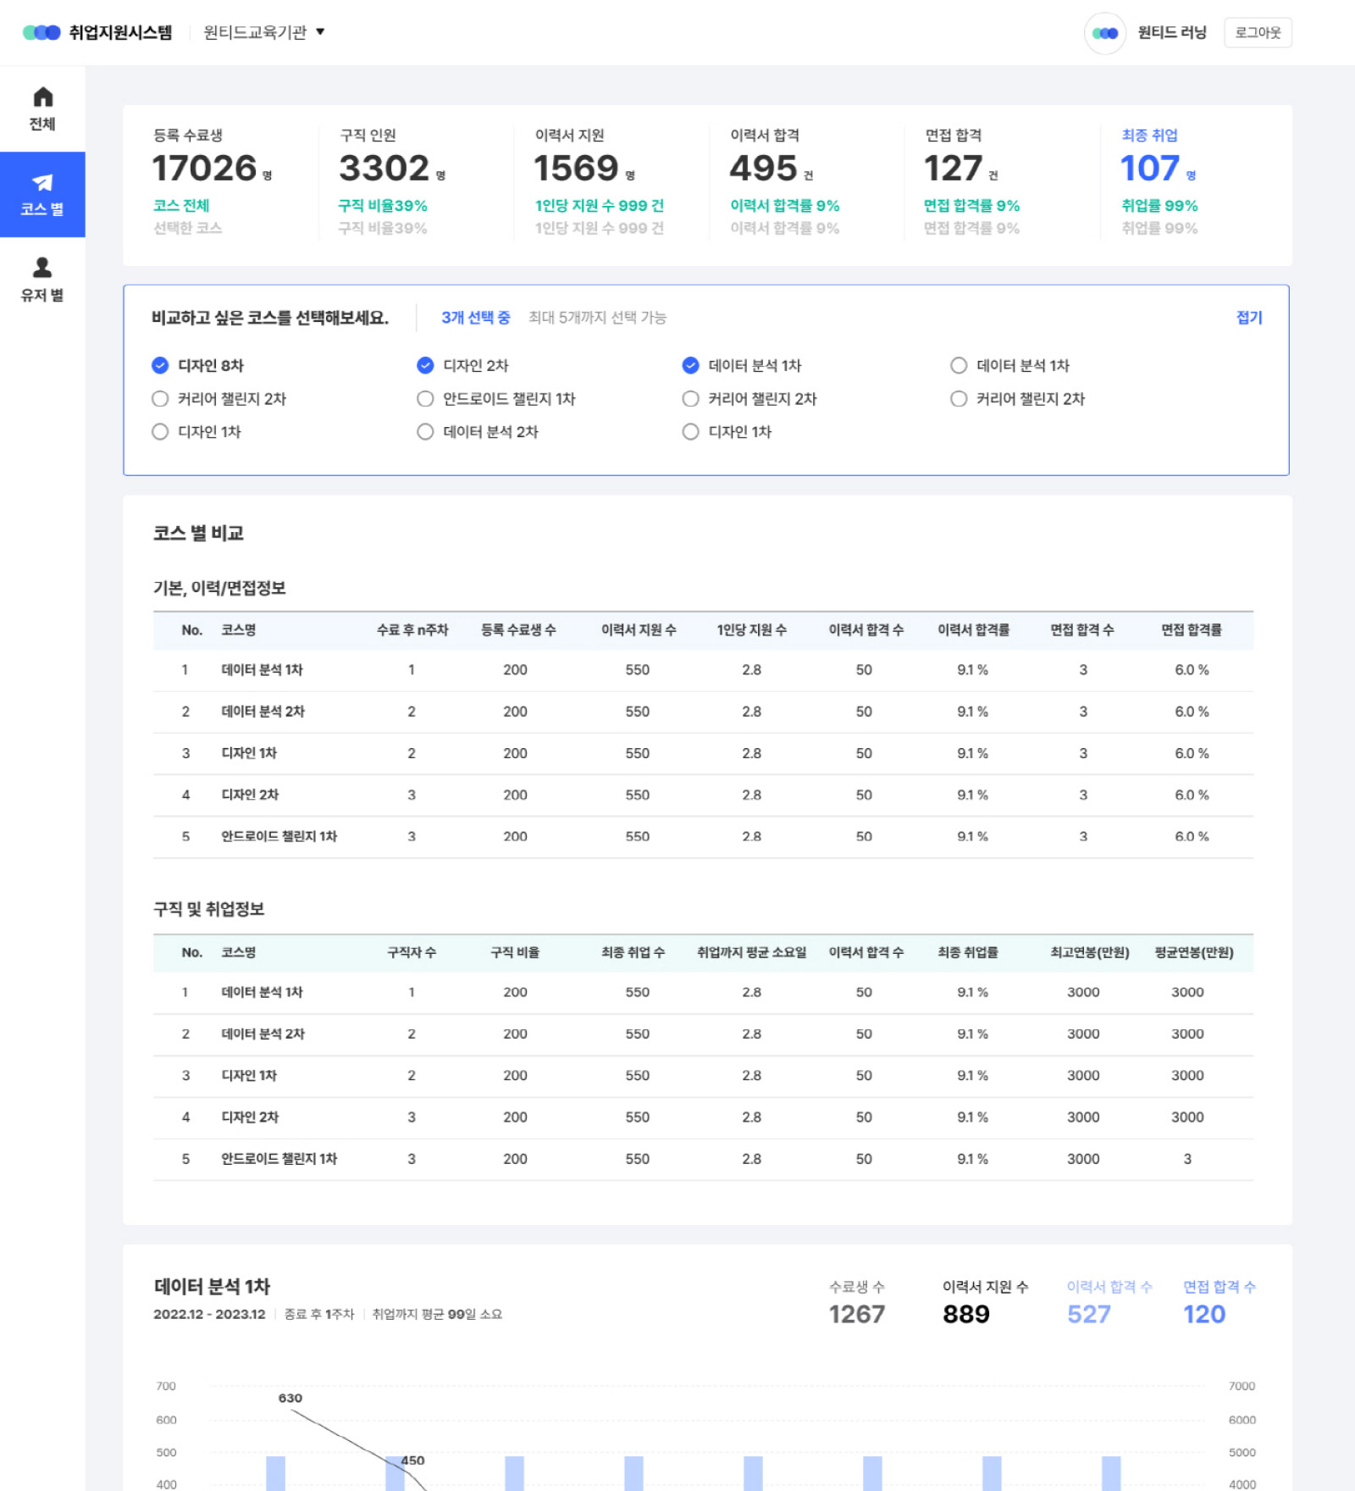Click the 2022.12 - 2023.12 date range
This screenshot has width=1355, height=1491.
(209, 1314)
